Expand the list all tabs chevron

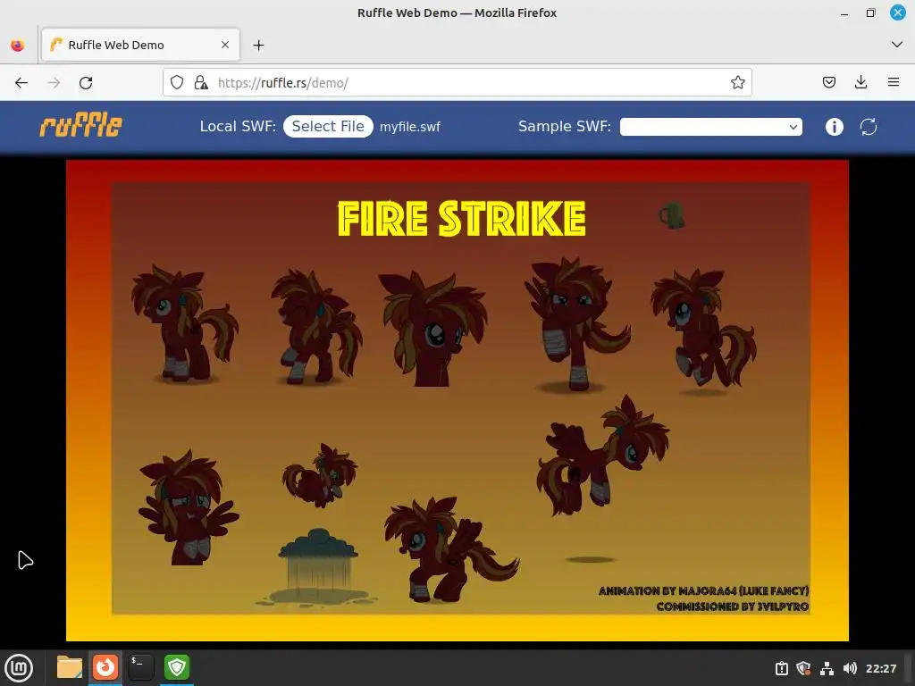pyautogui.click(x=897, y=45)
